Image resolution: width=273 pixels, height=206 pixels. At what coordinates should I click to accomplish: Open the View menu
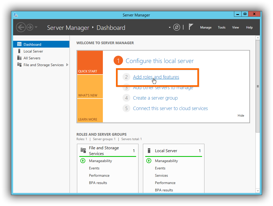pyautogui.click(x=235, y=27)
